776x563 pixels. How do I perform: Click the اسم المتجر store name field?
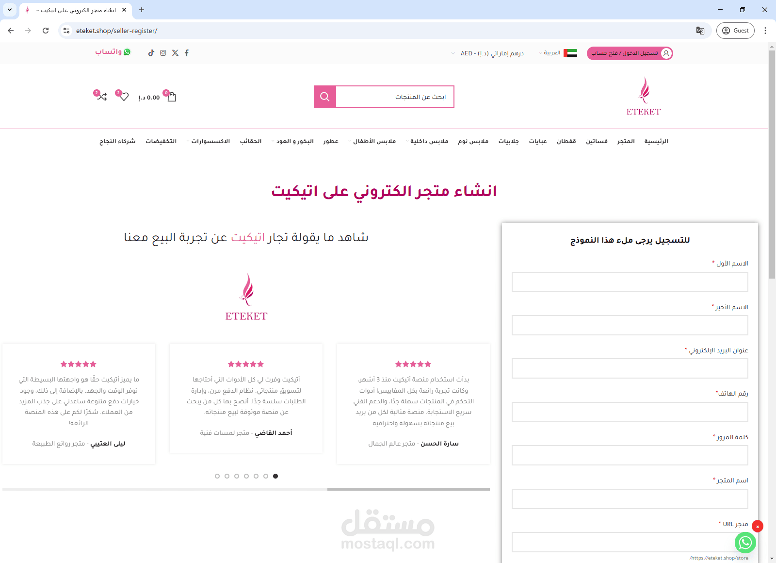coord(630,499)
